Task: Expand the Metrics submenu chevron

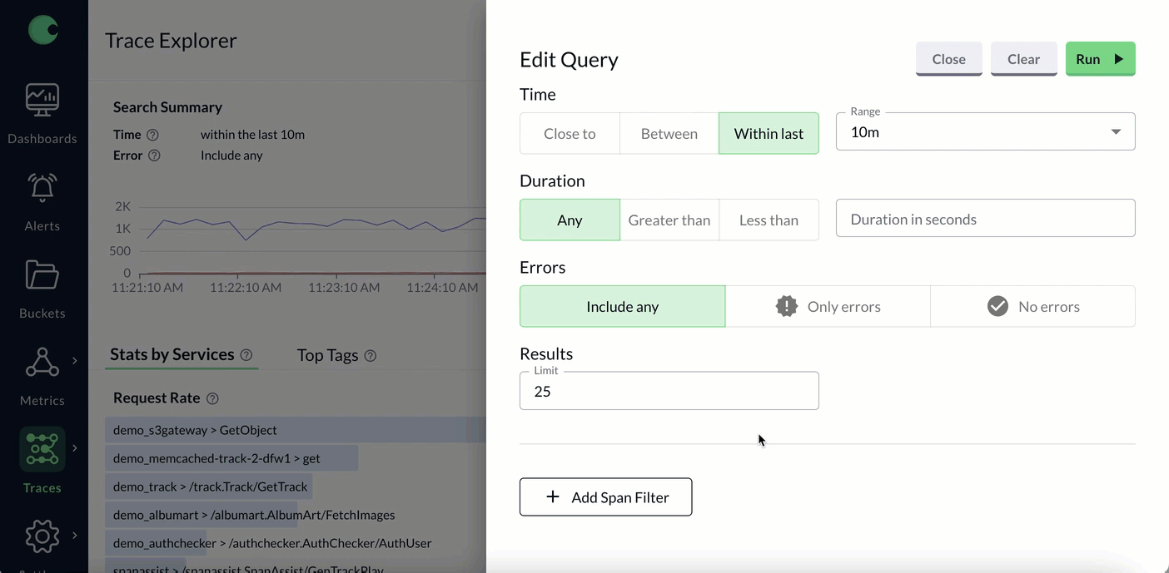Action: 75,360
